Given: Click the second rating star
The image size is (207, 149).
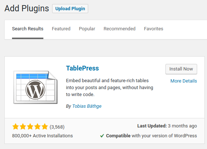Looking at the screenshot, I should (x=23, y=126).
